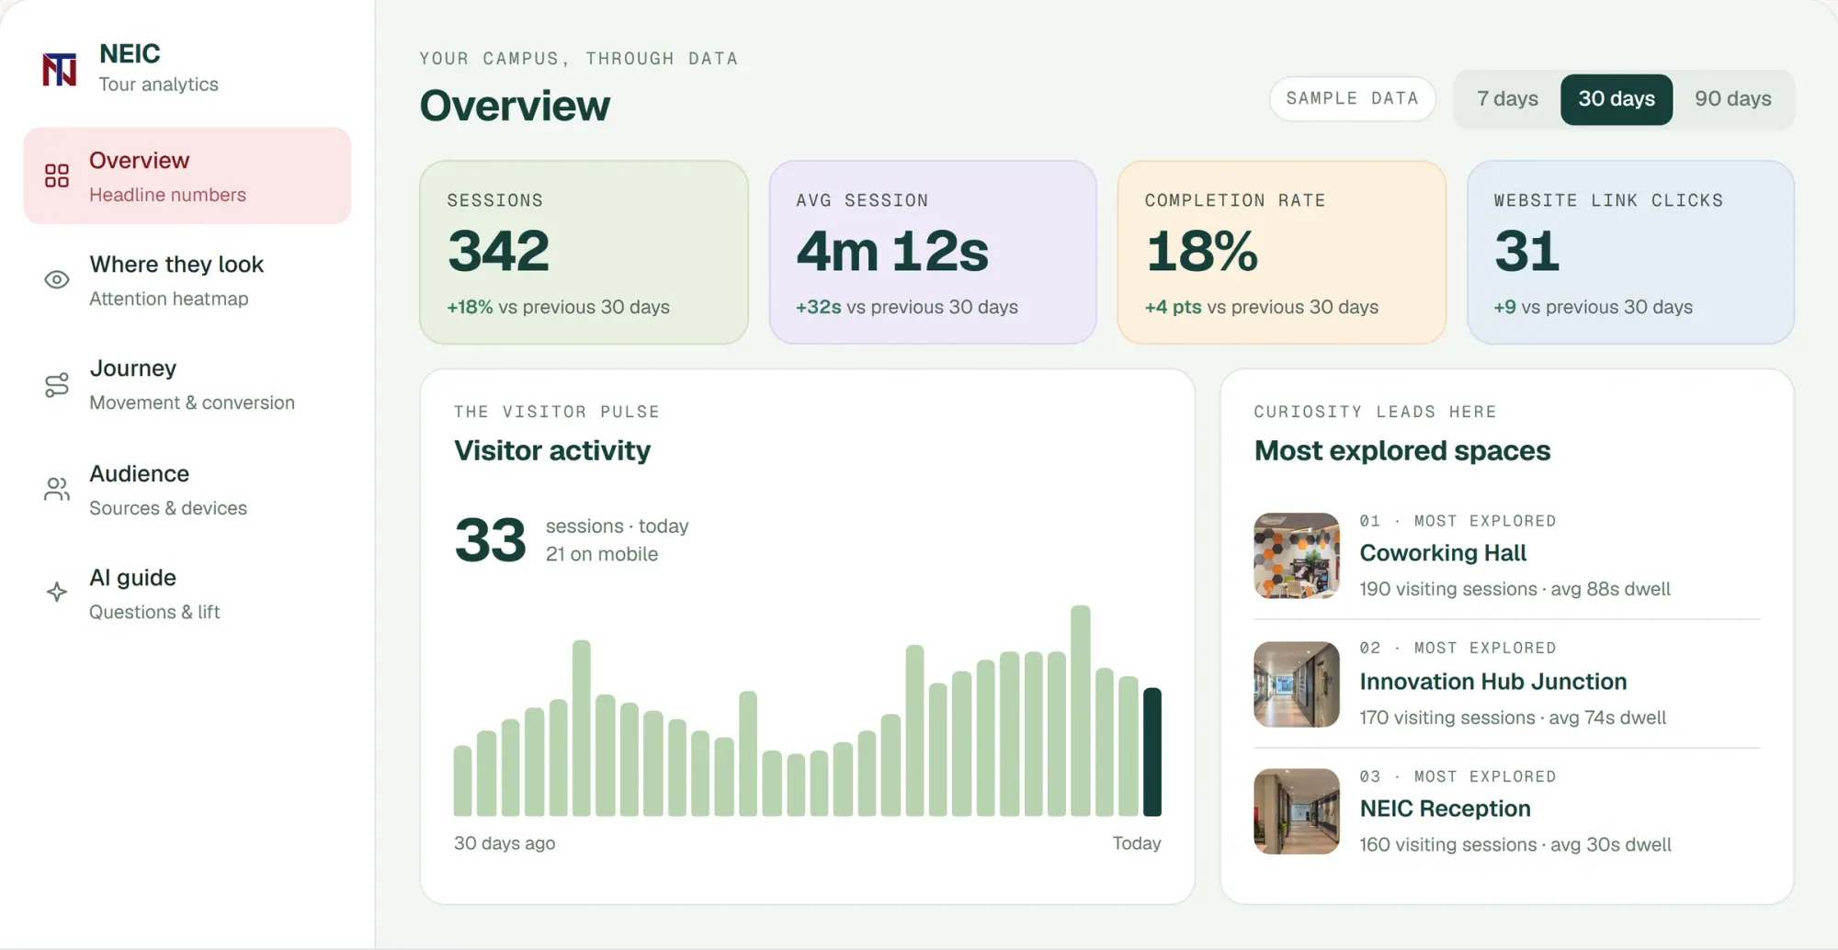Click the Audience people icon
This screenshot has height=950, width=1838.
point(57,489)
